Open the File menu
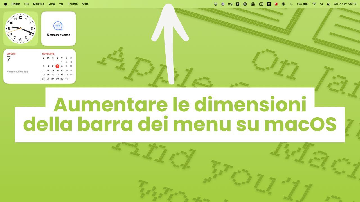This screenshot has width=360, height=202. [x=27, y=4]
